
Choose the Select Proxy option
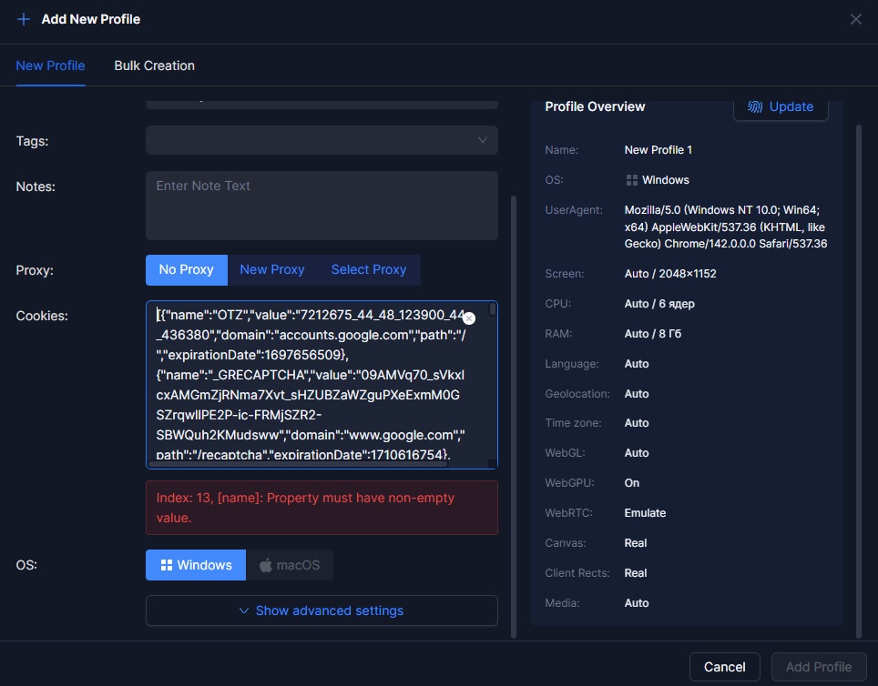coord(369,269)
